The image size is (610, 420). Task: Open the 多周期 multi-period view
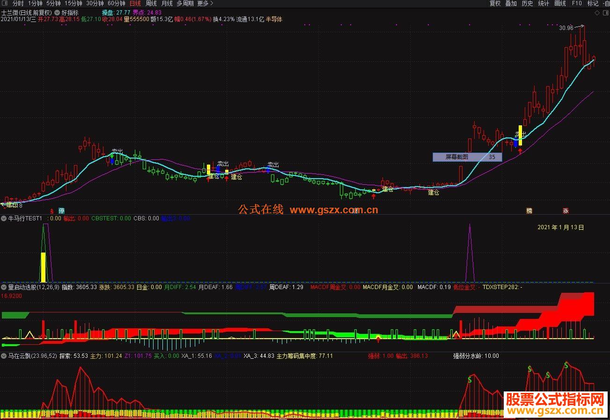(185, 3)
